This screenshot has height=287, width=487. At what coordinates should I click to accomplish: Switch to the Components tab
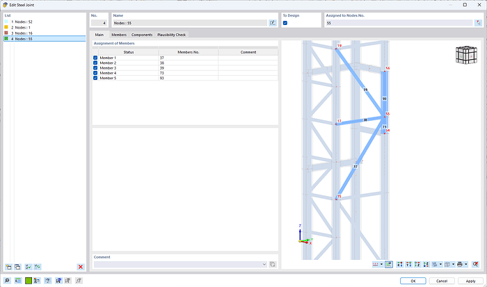[x=142, y=35]
